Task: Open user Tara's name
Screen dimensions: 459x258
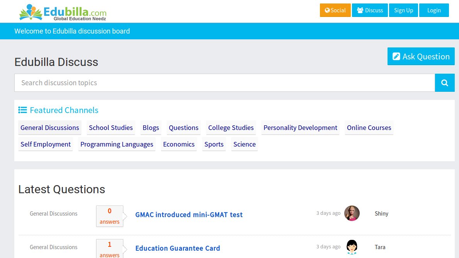Action: [380, 247]
